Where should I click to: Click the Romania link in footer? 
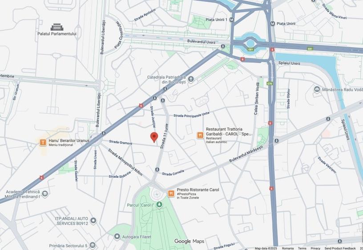point(287,248)
